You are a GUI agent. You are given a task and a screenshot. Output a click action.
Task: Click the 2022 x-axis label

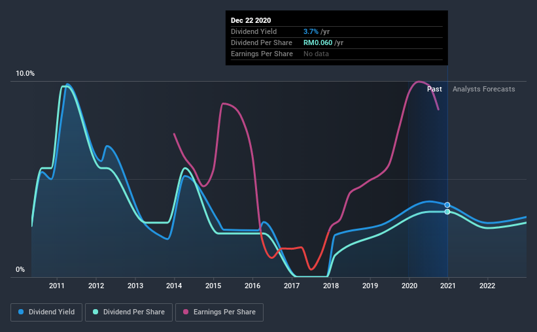click(x=487, y=286)
